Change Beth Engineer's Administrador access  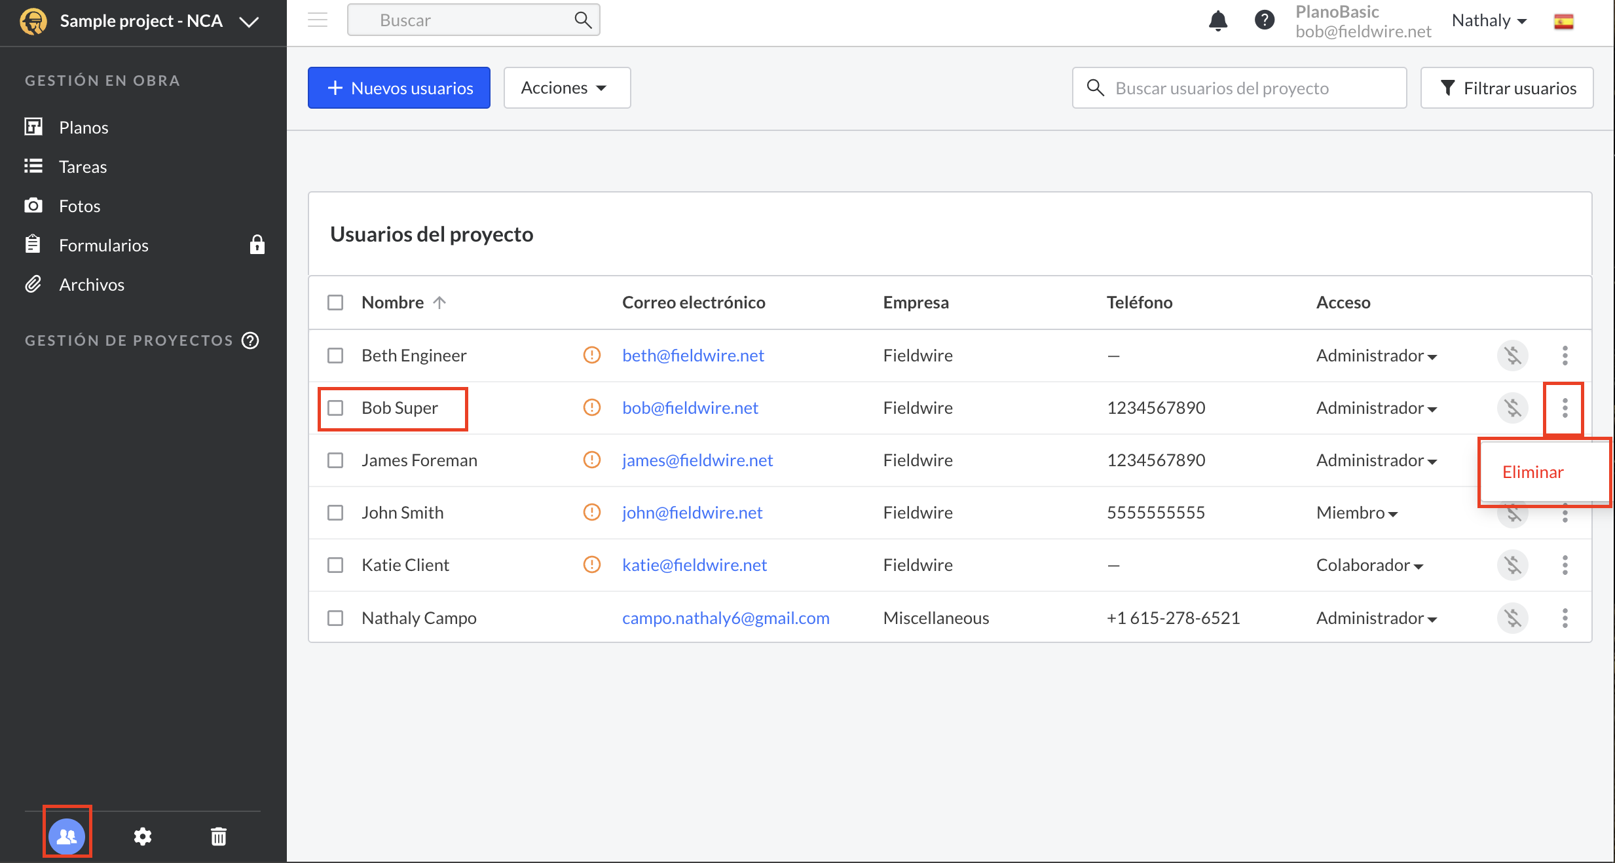coord(1377,356)
